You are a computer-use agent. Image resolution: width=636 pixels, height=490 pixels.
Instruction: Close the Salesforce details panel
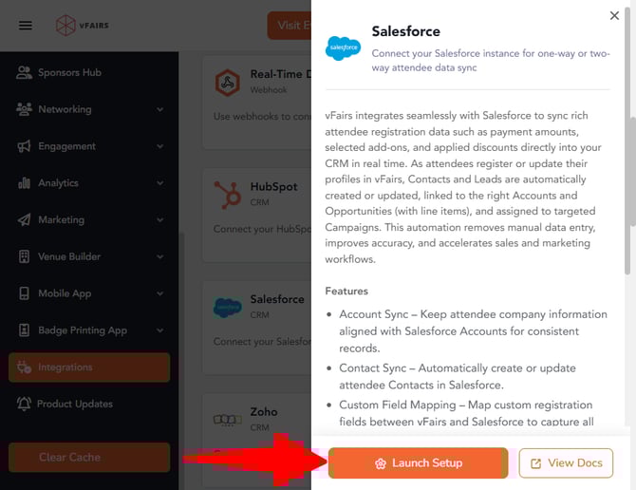pos(615,15)
